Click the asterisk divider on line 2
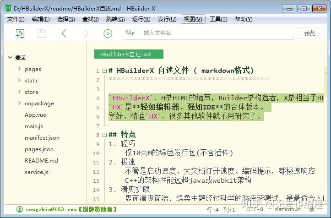Image resolution: width=331 pixels, height=218 pixels. coord(189,79)
